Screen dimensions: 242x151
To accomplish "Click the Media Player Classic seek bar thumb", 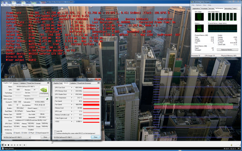I will pos(52,142).
